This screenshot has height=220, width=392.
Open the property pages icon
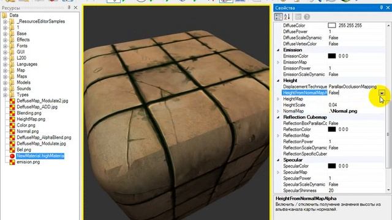click(x=298, y=16)
